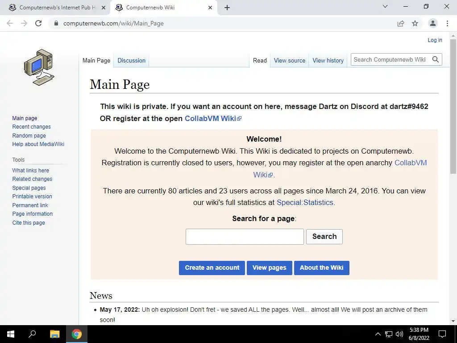The height and width of the screenshot is (343, 457).
Task: Open CollabVM Wiki link in welcome box
Action: [x=411, y=163]
